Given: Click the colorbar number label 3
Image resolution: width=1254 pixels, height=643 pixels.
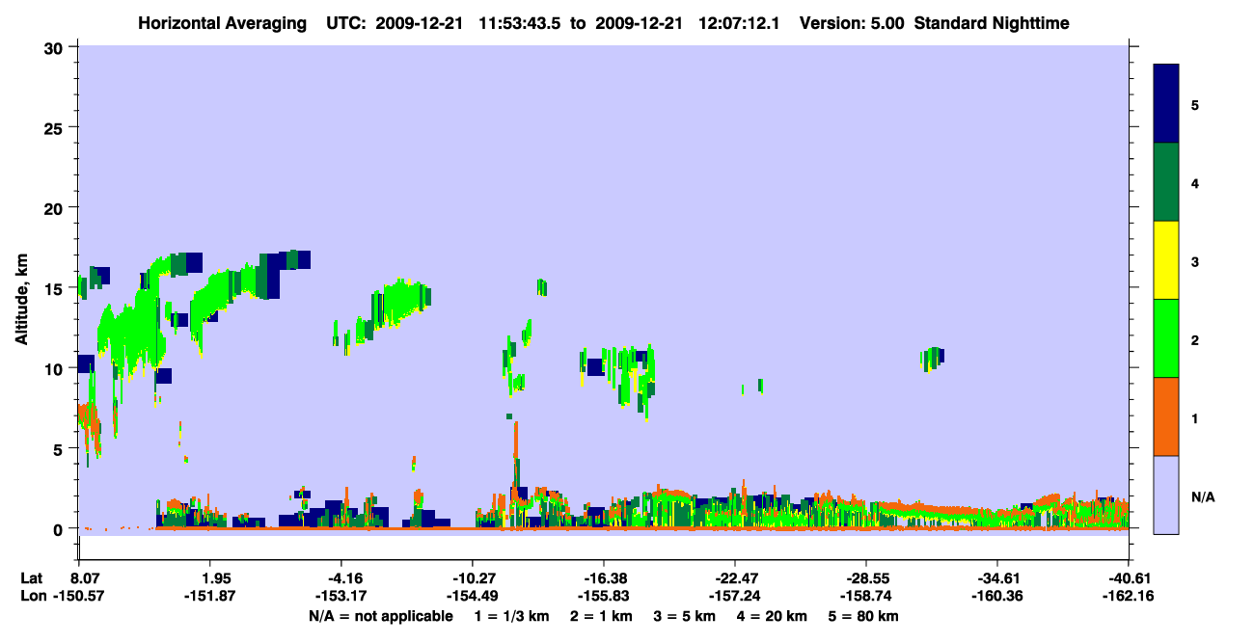Looking at the screenshot, I should click(1195, 260).
